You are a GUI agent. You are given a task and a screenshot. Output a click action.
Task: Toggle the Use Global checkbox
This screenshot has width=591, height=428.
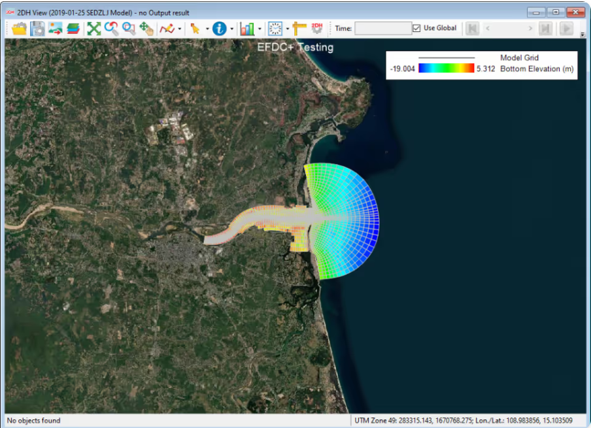417,29
